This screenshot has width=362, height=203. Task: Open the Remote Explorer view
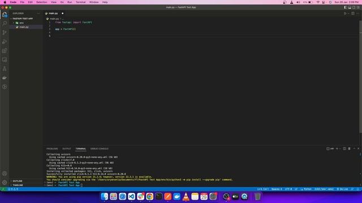click(5, 60)
